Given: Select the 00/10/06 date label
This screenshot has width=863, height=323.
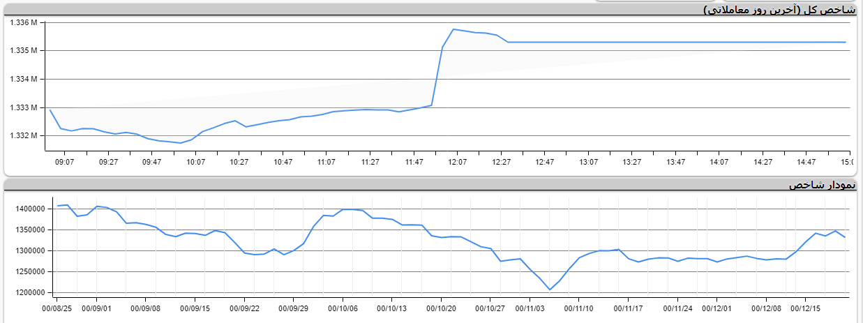Looking at the screenshot, I should click(x=343, y=308).
